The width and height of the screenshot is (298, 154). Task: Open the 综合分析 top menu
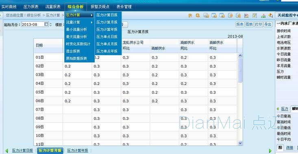[x=76, y=7]
